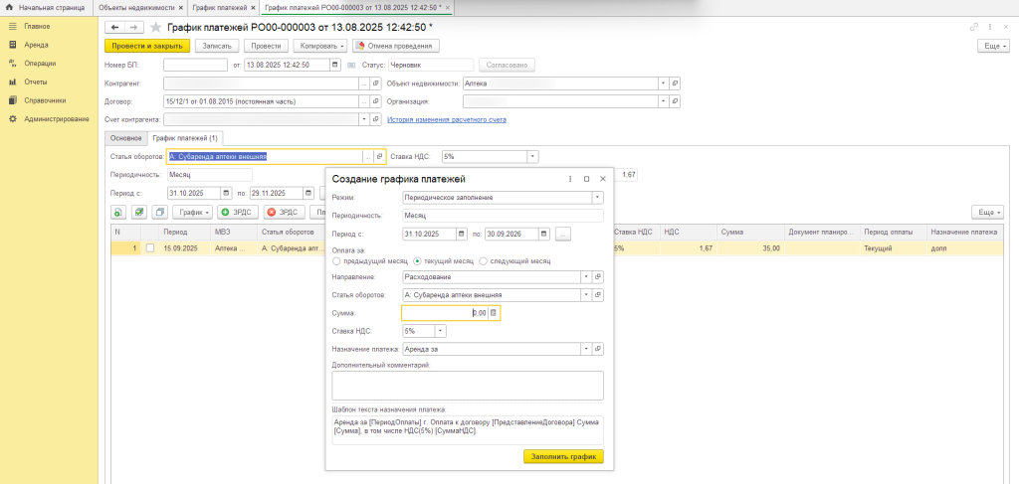Viewport: 1019px width, 484px height.
Task: Open Отчеты section in sidebar
Action: (36, 81)
